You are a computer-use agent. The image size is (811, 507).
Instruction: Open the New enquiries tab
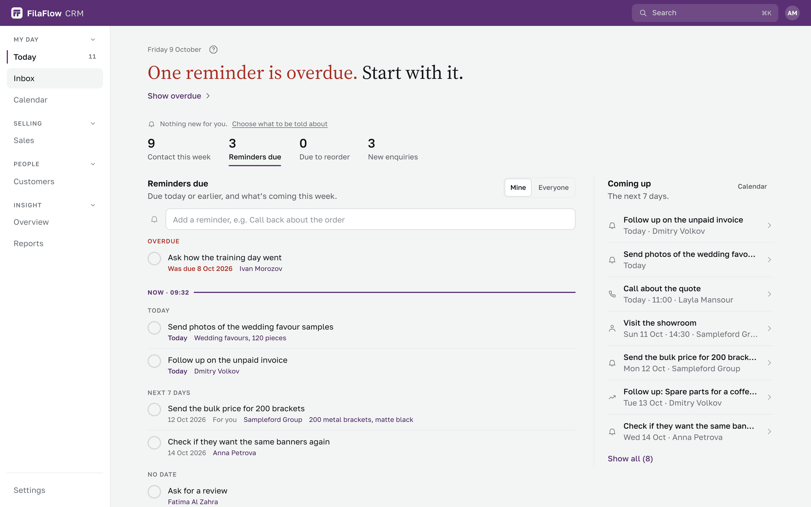(x=393, y=150)
